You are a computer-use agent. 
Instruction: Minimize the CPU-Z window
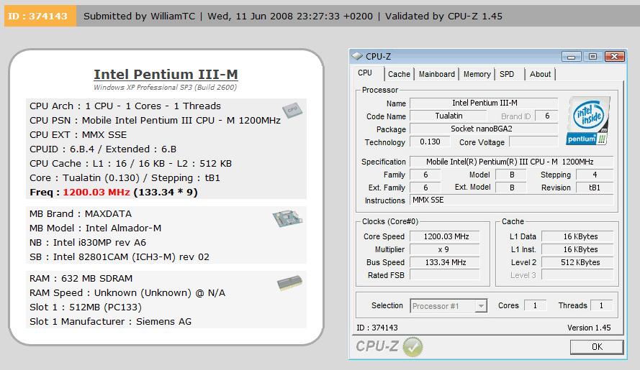pyautogui.click(x=571, y=56)
